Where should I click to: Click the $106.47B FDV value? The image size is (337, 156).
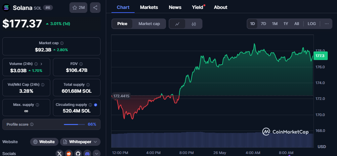(x=76, y=70)
